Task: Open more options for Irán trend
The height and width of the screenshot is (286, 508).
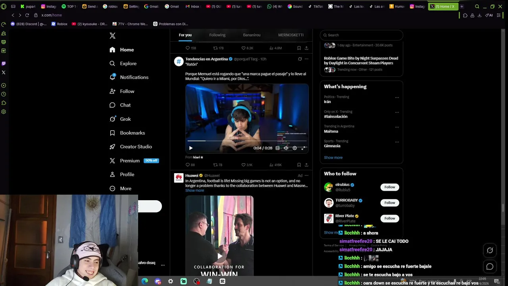Action: coord(397,97)
